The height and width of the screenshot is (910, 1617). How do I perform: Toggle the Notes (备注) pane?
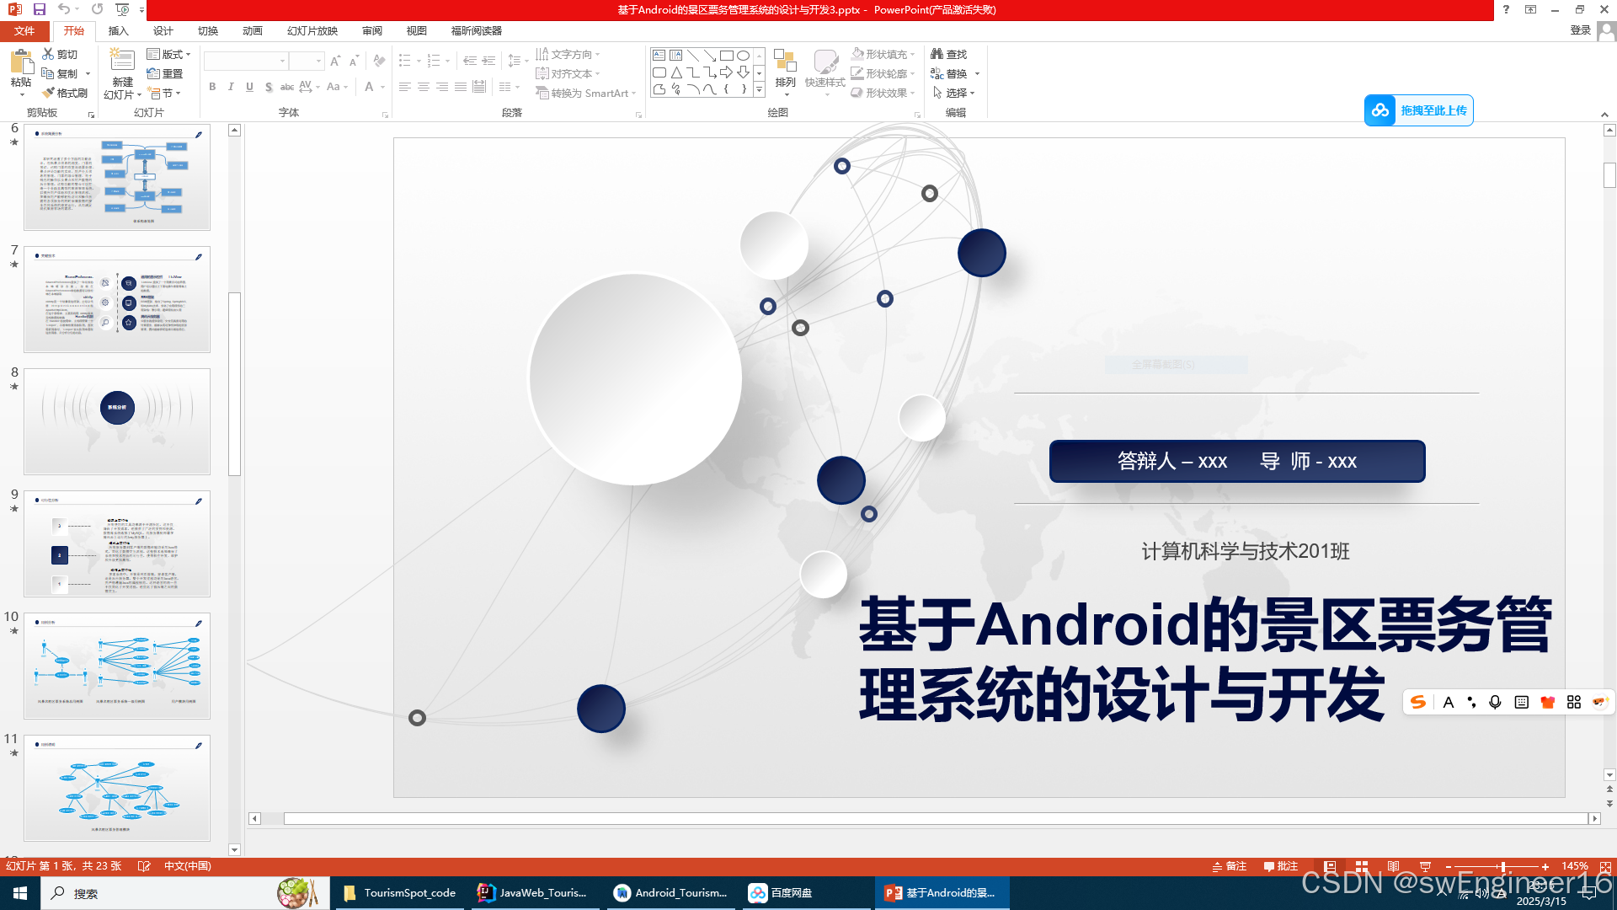click(1230, 866)
